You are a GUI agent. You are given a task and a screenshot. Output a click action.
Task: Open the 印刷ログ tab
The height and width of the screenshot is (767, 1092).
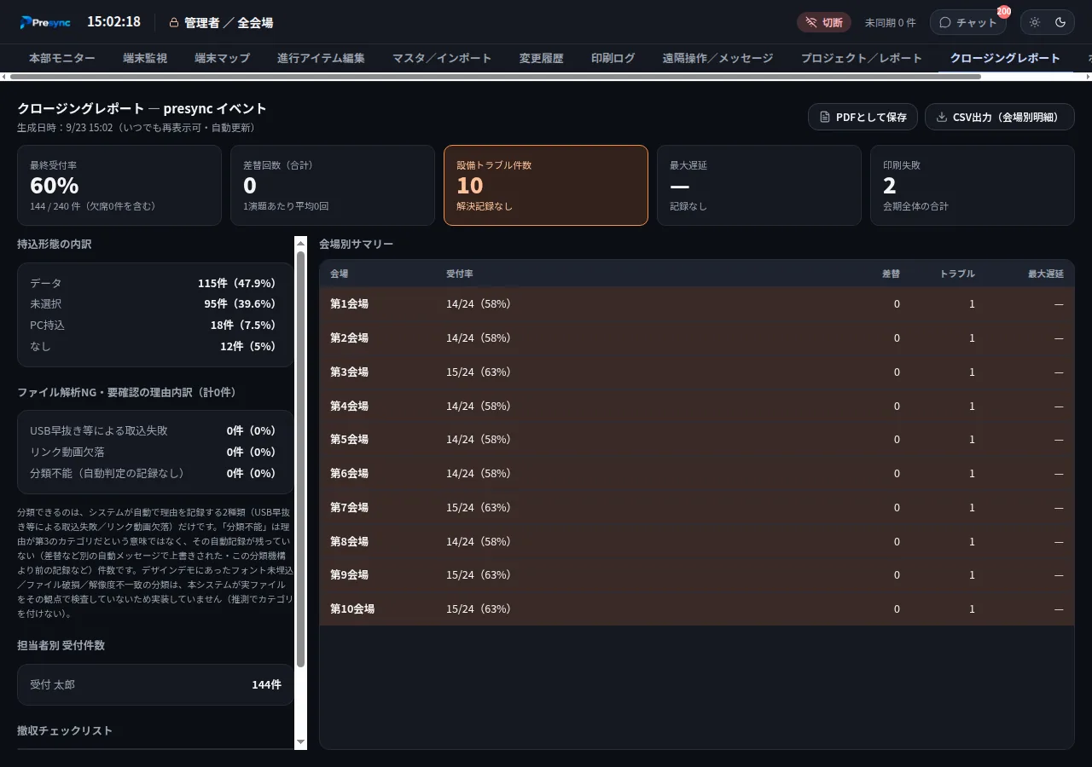point(613,58)
